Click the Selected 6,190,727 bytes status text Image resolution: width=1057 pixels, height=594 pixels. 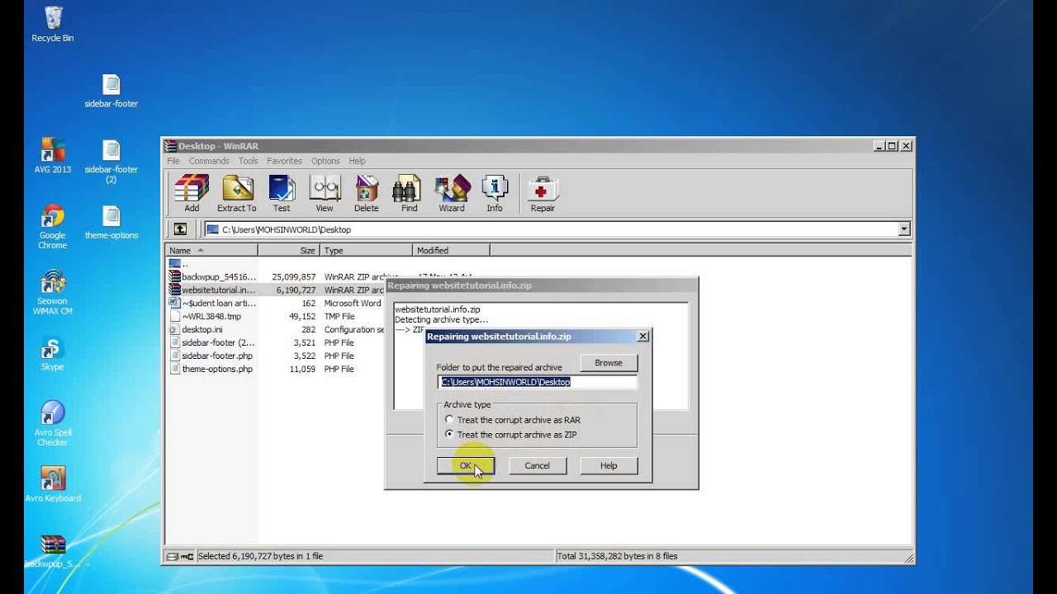point(260,556)
